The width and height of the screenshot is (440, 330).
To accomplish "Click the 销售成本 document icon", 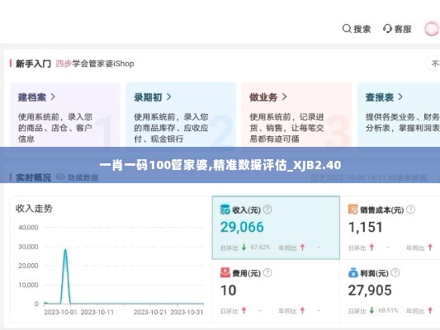I will click(x=353, y=210).
